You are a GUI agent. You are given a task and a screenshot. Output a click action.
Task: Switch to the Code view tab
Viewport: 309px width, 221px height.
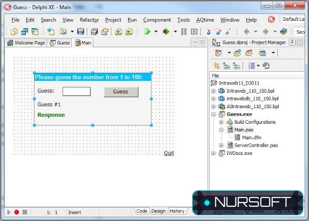point(142,211)
